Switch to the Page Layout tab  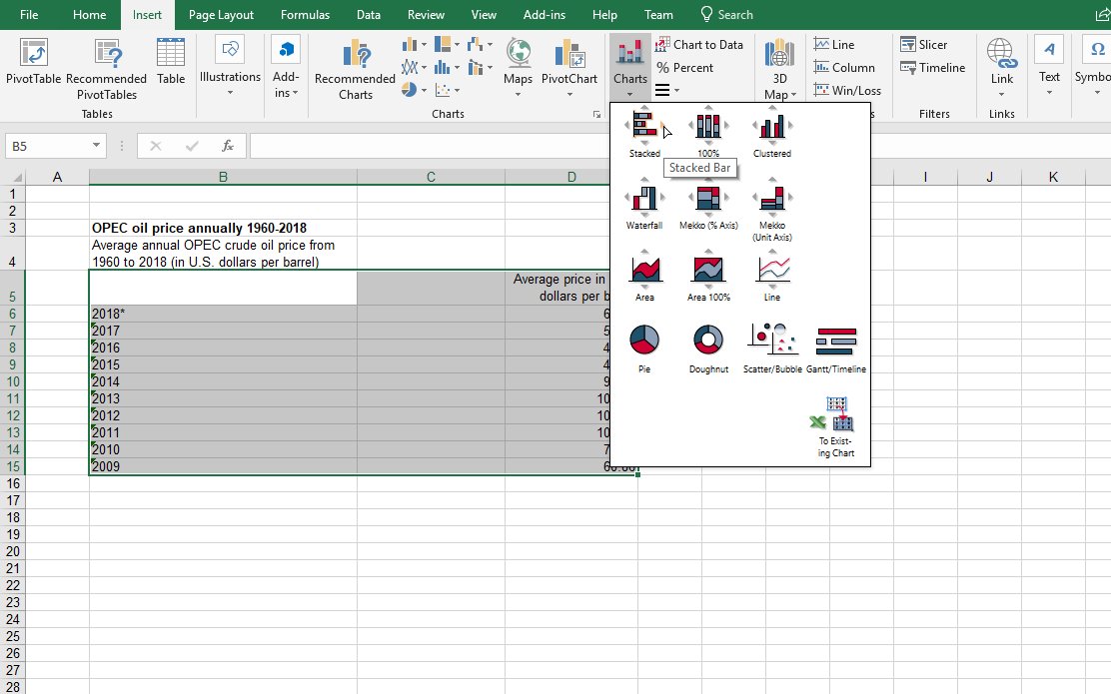[x=221, y=14]
